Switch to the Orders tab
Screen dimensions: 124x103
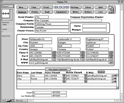coord(88,12)
